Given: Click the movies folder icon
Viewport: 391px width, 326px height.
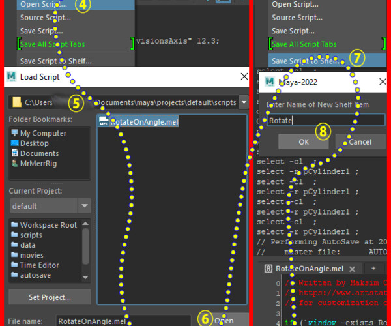Looking at the screenshot, I should [15, 255].
